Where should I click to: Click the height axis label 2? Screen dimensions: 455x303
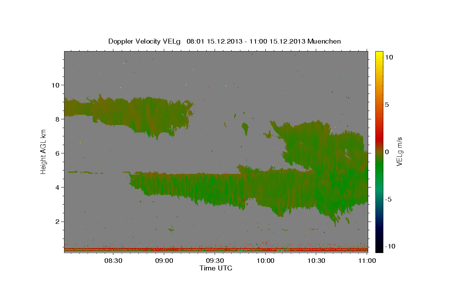58,221
